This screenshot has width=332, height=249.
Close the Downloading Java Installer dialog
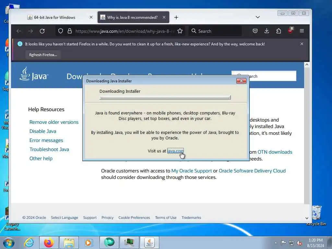click(x=241, y=81)
